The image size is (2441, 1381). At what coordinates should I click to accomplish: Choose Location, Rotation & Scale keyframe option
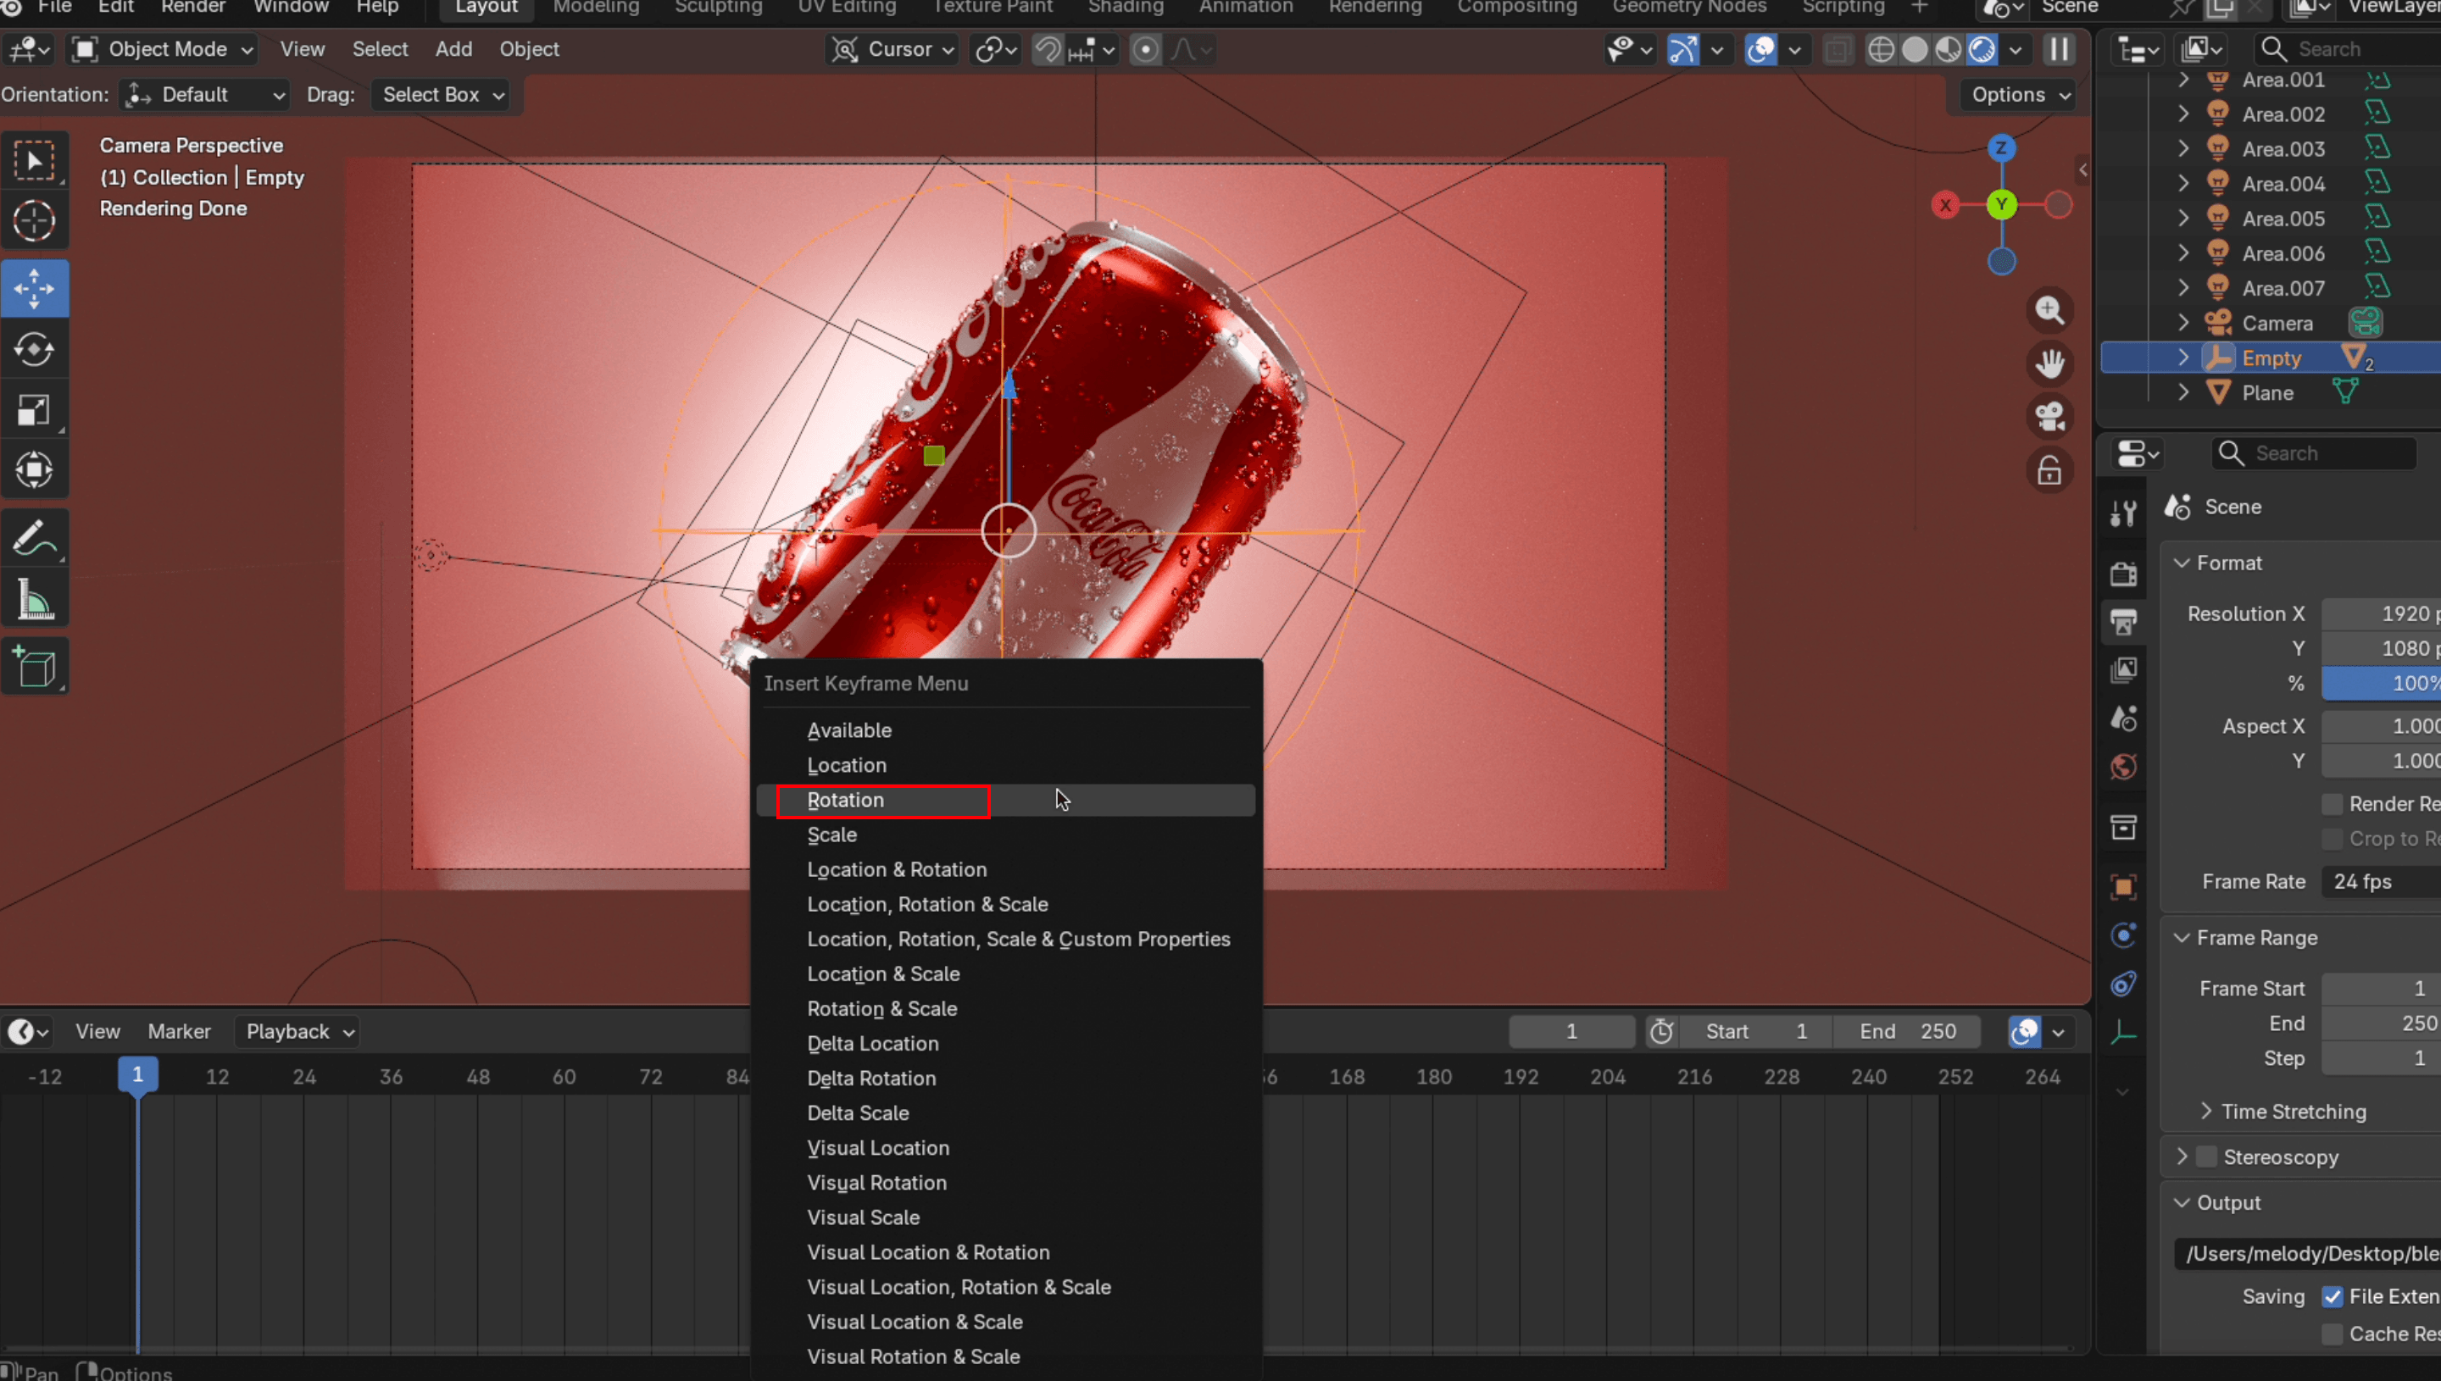pyautogui.click(x=1005, y=905)
